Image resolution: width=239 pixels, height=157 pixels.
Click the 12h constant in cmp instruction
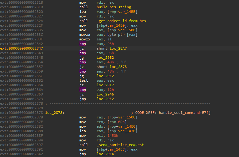tap(110, 90)
